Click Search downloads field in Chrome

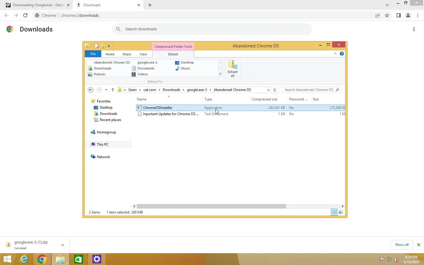(212, 29)
